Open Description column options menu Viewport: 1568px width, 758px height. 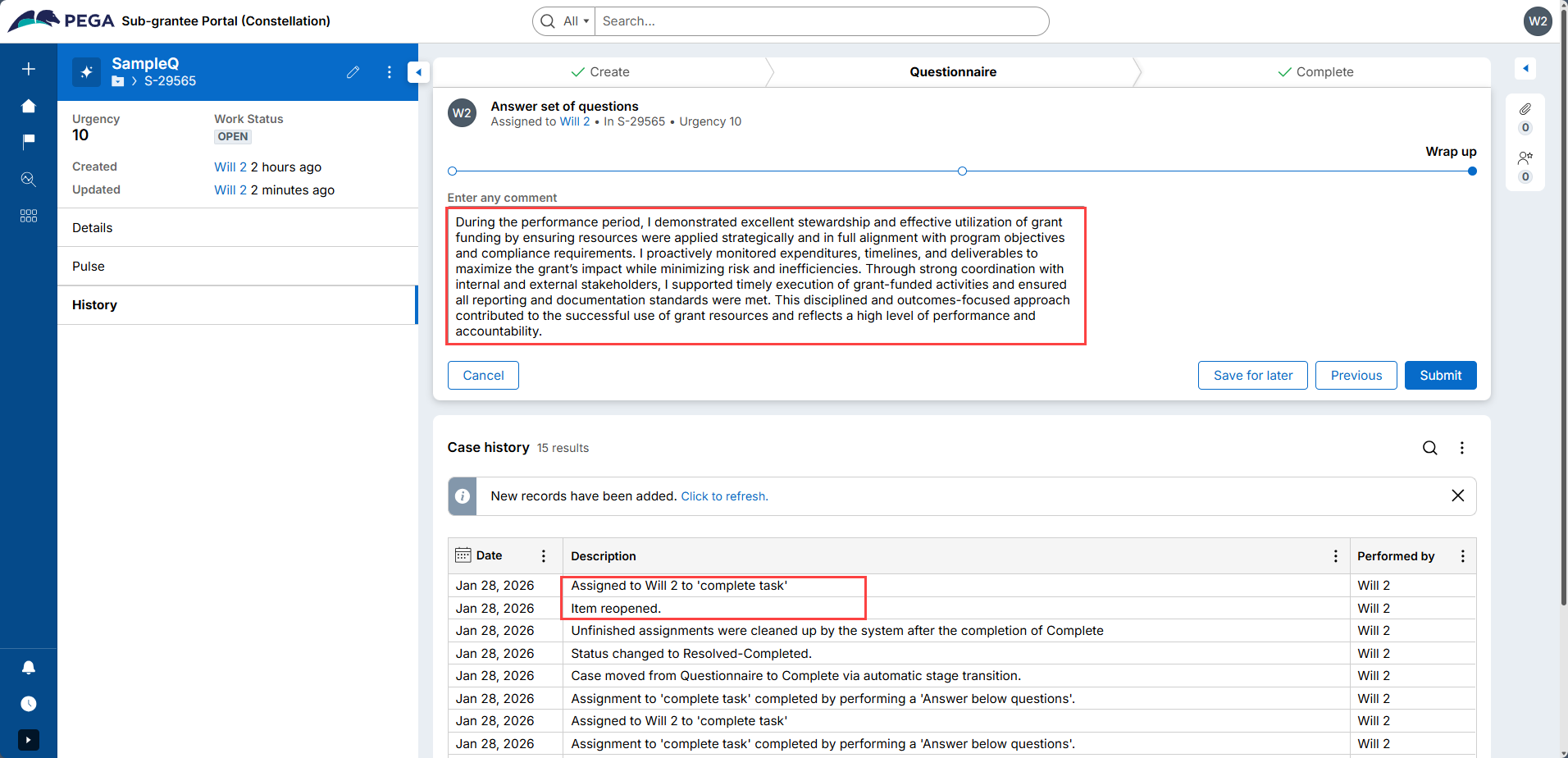tap(1335, 556)
